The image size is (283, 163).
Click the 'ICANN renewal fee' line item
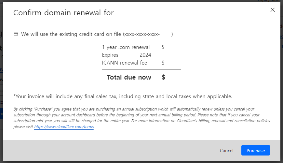[125, 63]
